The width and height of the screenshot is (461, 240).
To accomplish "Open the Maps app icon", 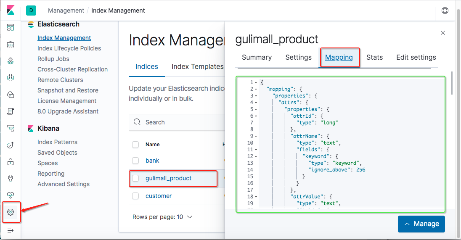I will 11,61.
